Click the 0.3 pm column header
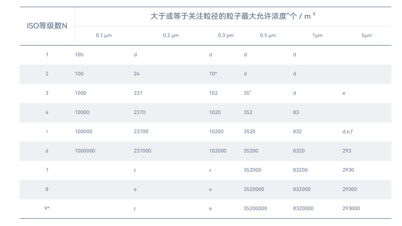The image size is (402, 226). point(226,36)
